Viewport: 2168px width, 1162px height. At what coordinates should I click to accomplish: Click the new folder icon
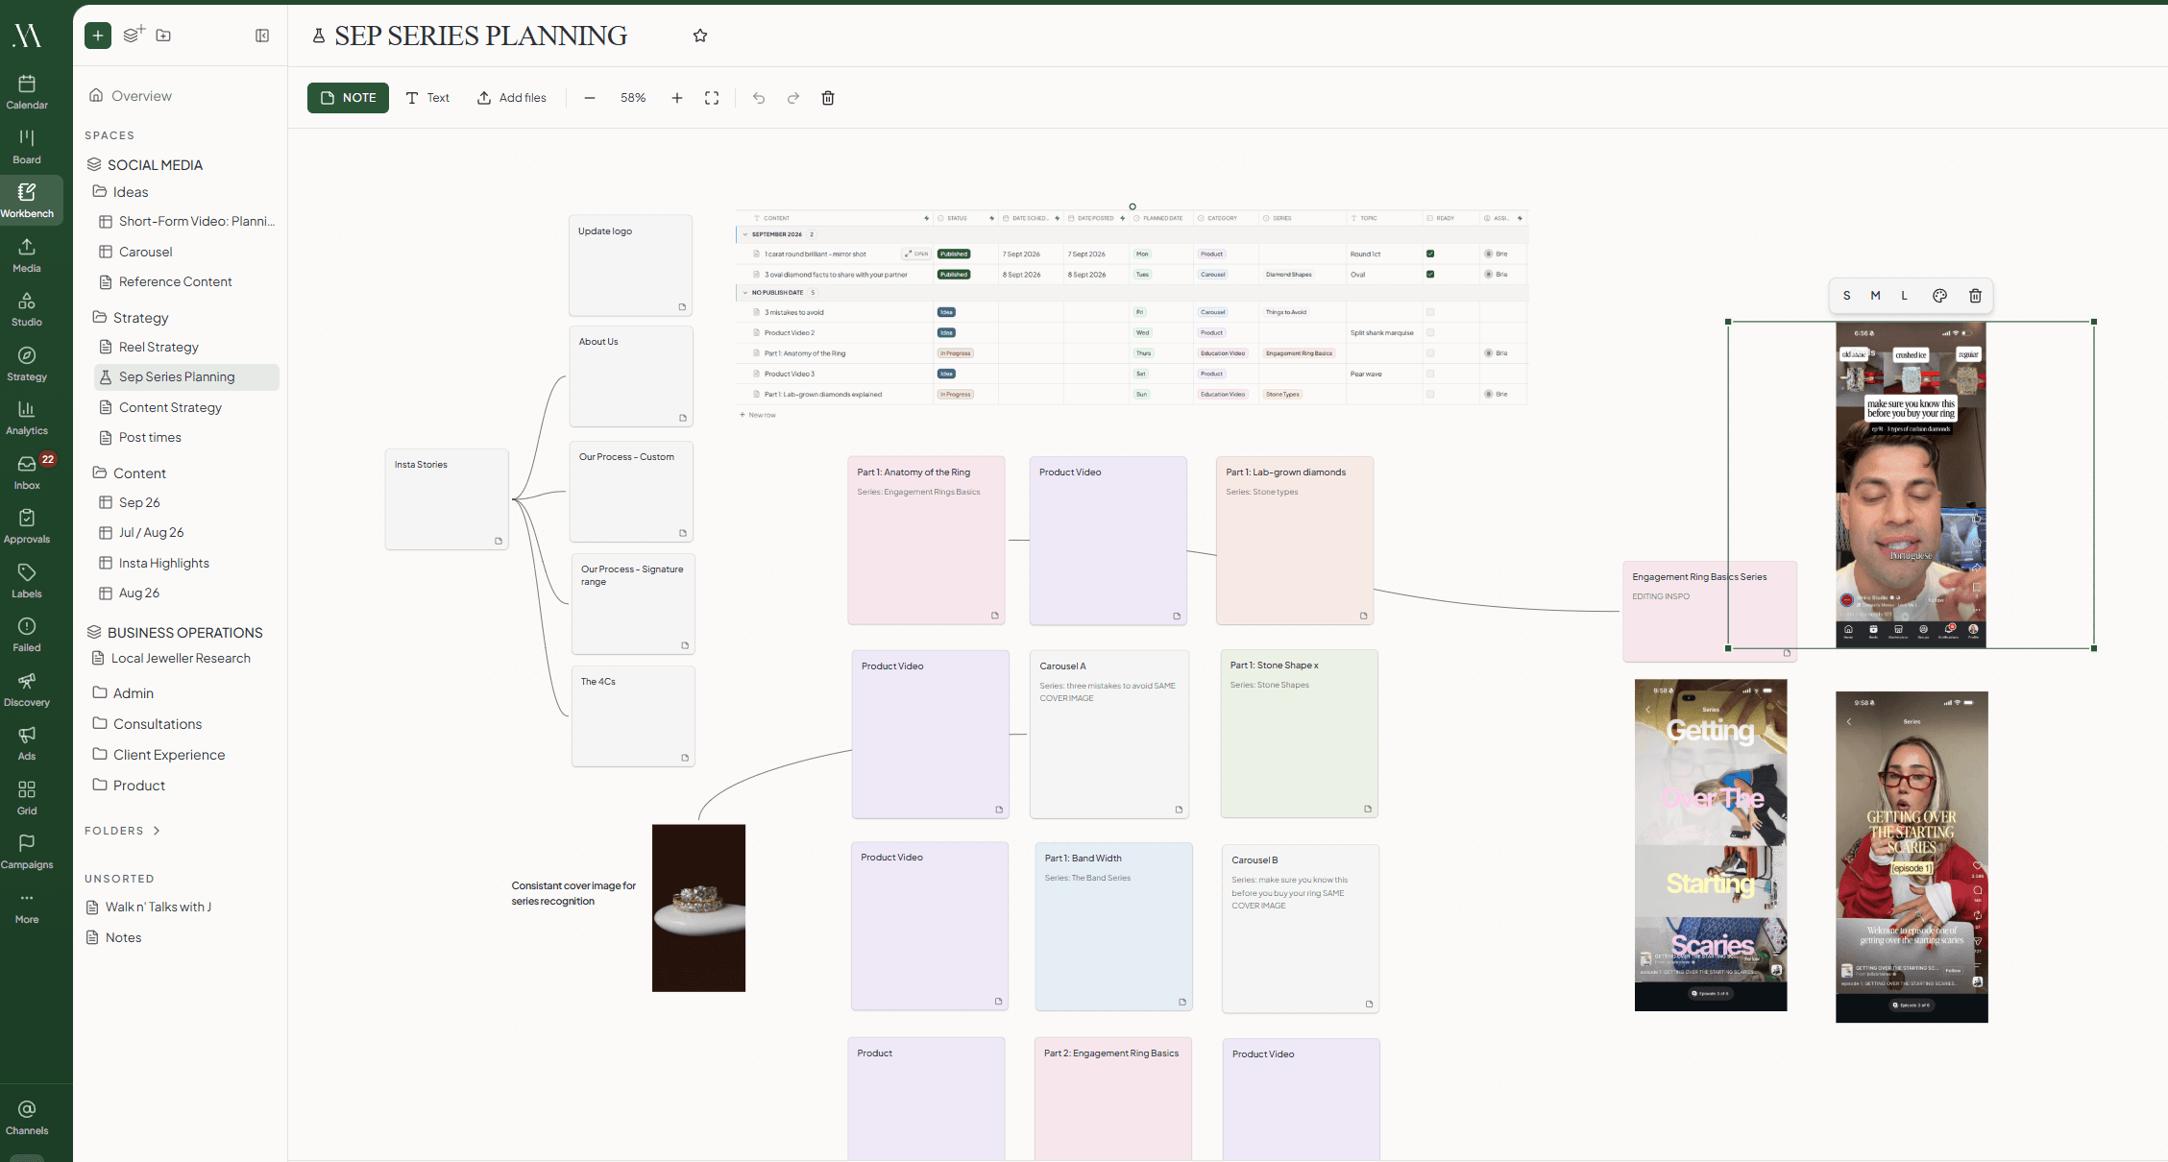tap(163, 36)
